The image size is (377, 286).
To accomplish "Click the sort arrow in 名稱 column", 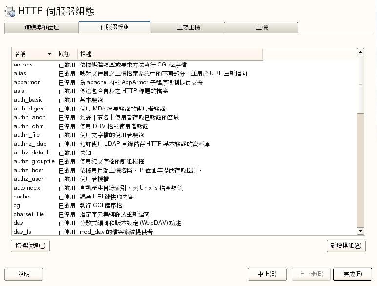I will (x=49, y=54).
